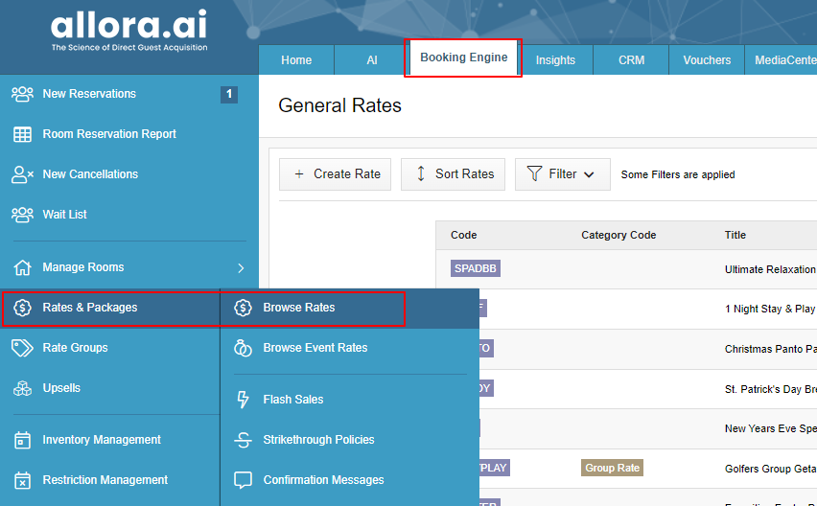Click the Confirmation Messages speech bubble icon
The width and height of the screenshot is (817, 506).
(243, 480)
